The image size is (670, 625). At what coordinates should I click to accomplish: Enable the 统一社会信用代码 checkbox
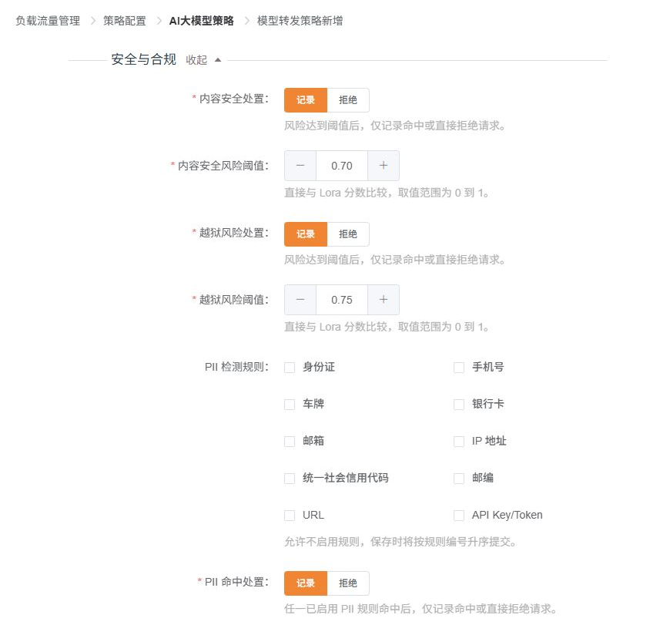pos(290,478)
